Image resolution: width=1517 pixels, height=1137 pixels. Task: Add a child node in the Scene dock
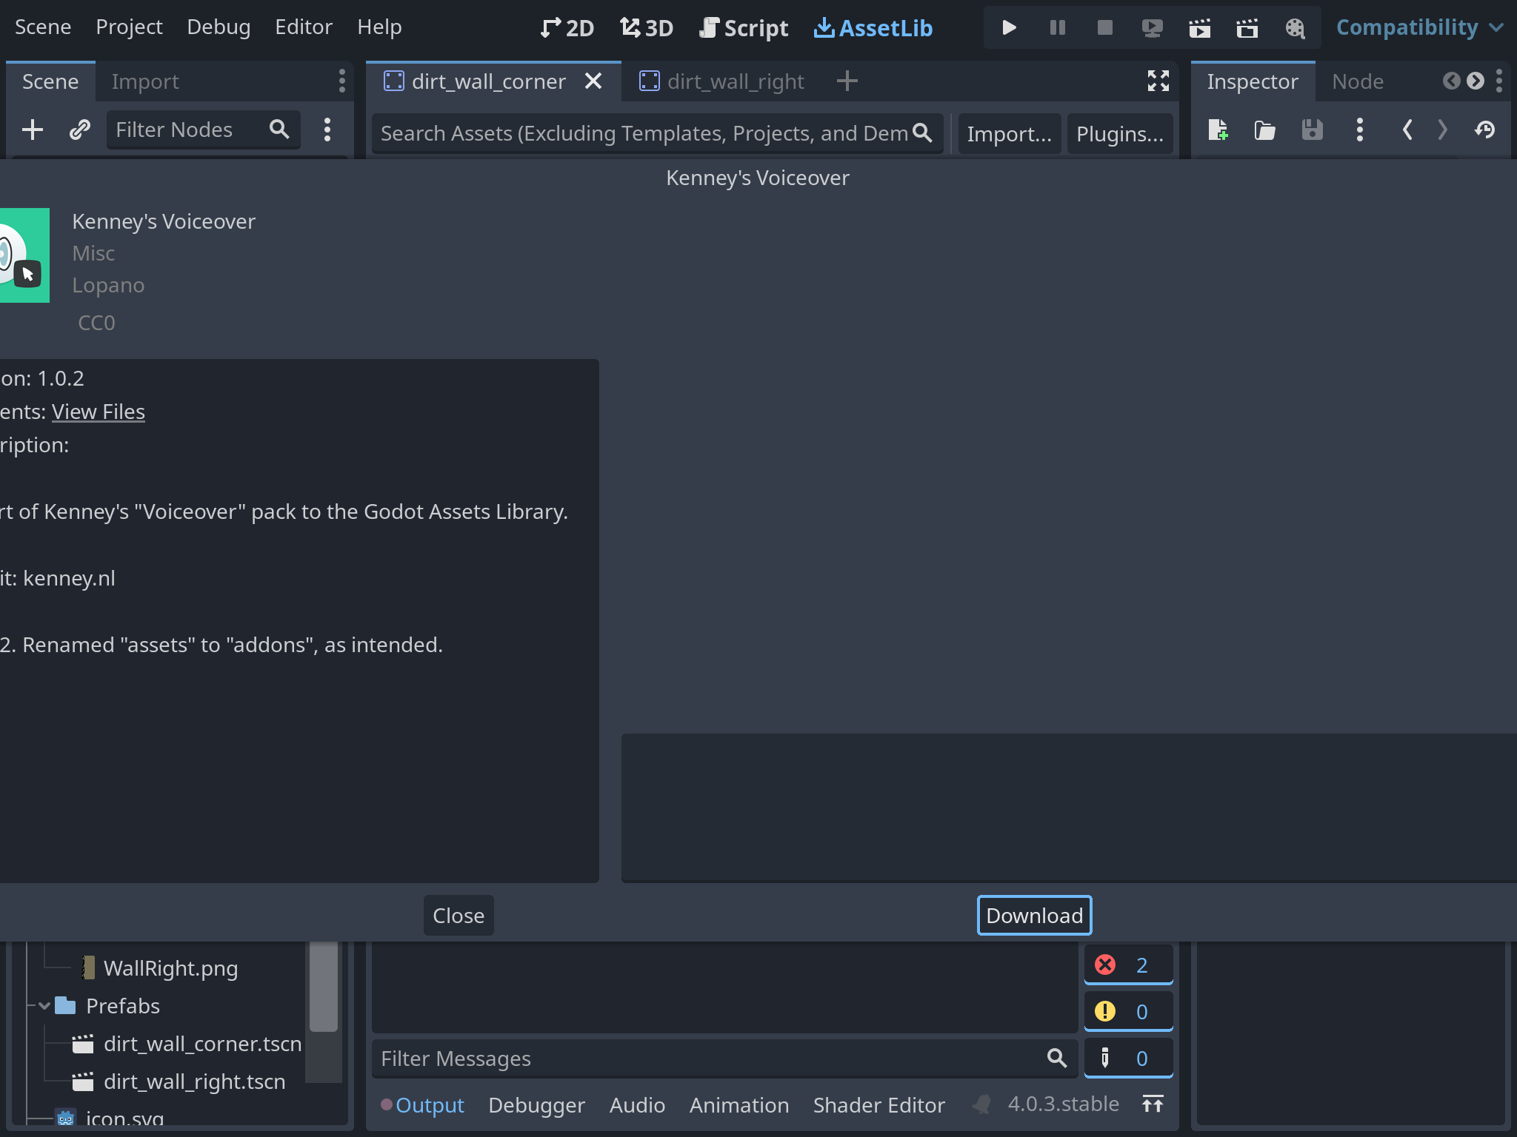32,130
